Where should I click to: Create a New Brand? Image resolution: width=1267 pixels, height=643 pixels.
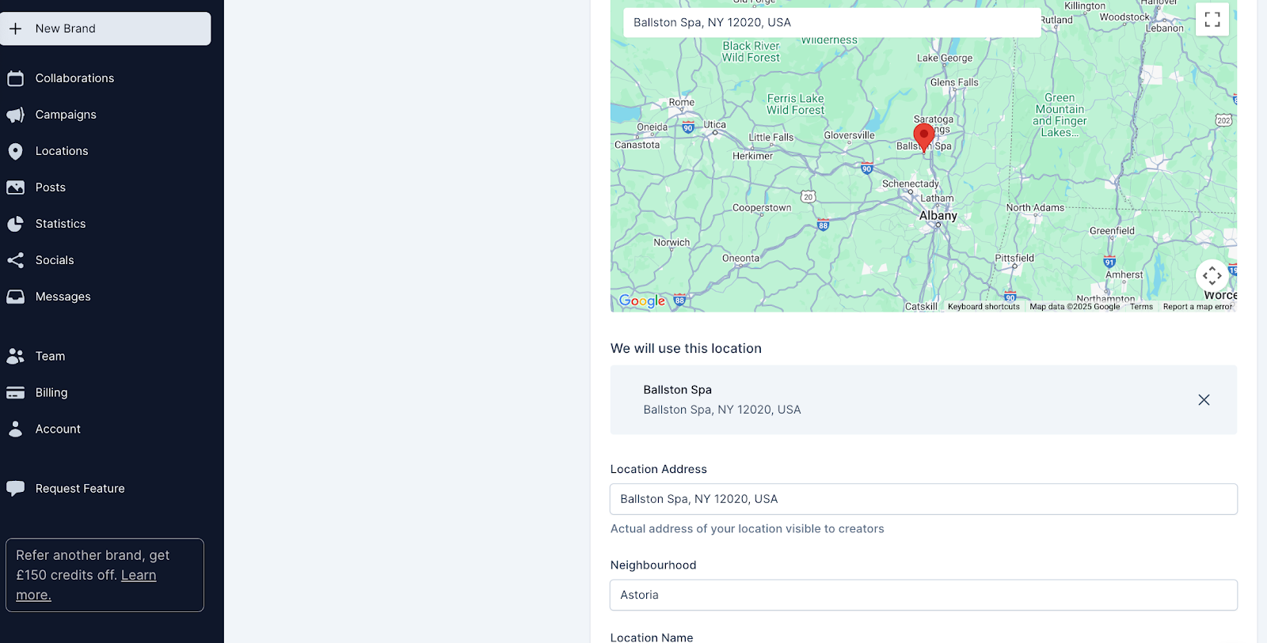(105, 28)
